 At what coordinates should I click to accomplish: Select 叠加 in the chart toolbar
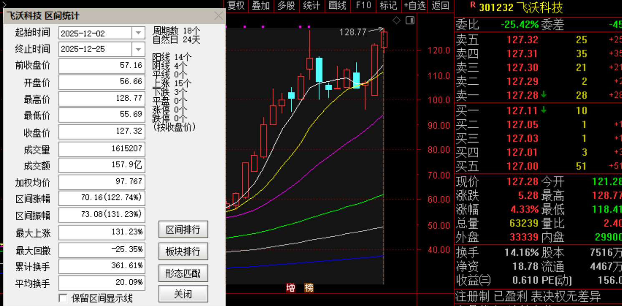click(261, 5)
